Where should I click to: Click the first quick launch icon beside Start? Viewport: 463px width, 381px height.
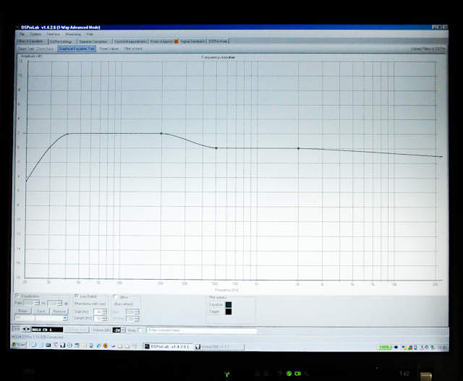pyautogui.click(x=34, y=345)
